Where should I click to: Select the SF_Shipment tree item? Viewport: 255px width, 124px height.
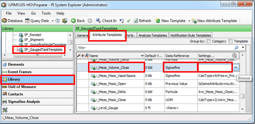tap(34, 40)
